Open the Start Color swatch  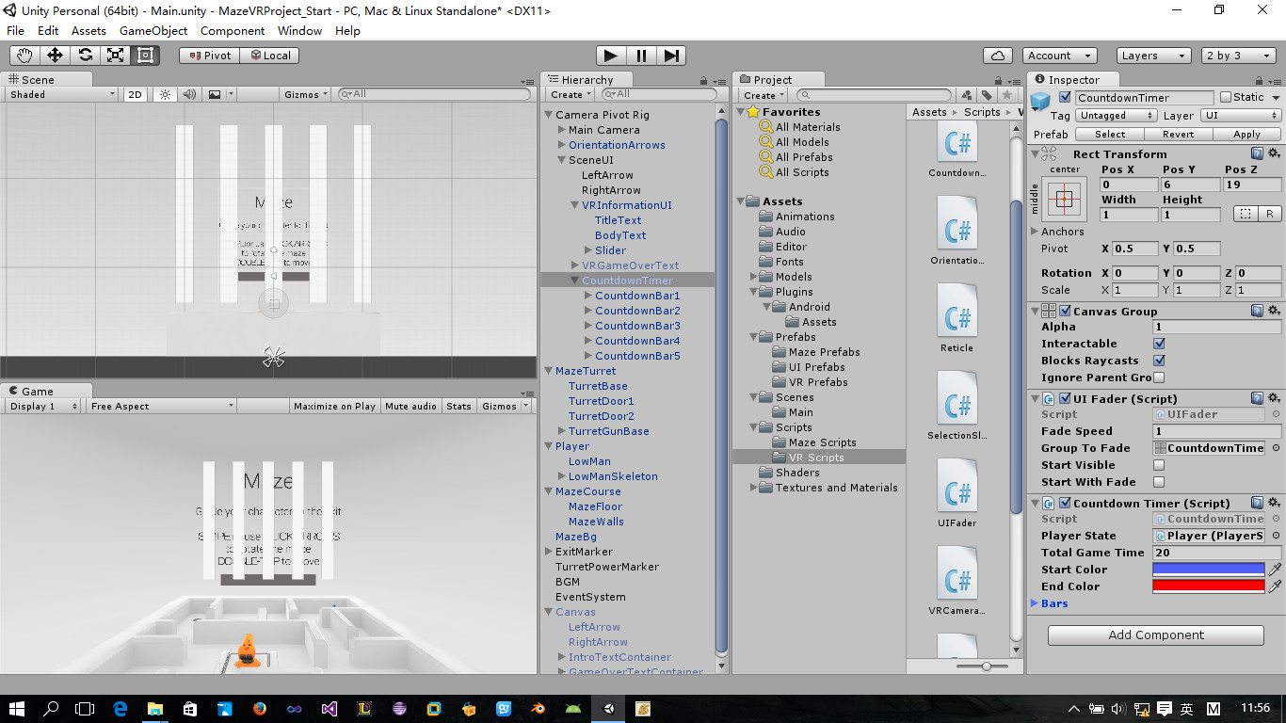click(1209, 570)
